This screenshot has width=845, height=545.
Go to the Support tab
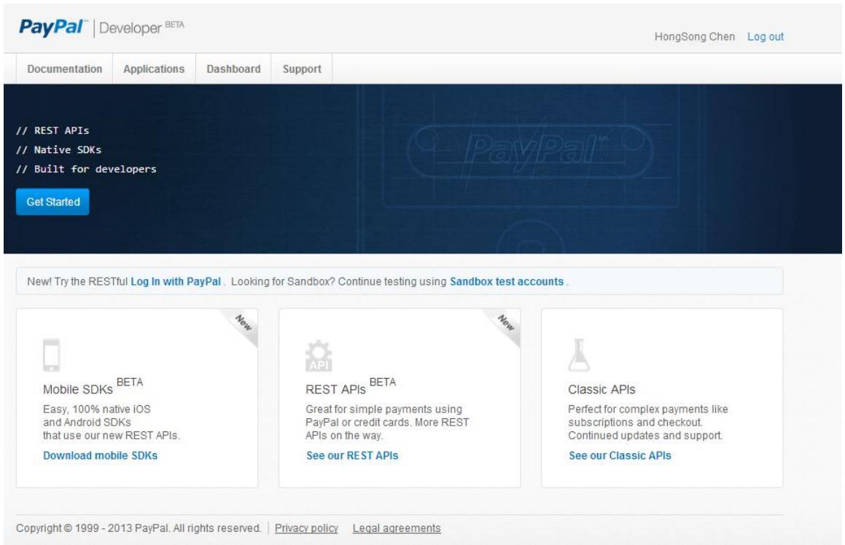pos(302,69)
